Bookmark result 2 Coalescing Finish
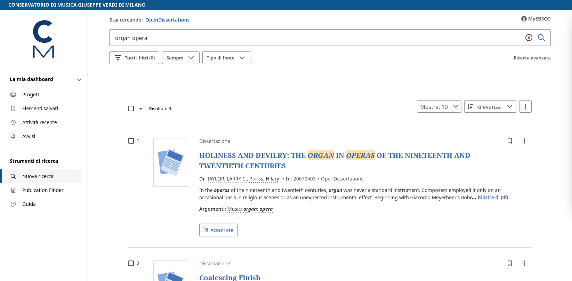572x281 pixels. point(510,263)
